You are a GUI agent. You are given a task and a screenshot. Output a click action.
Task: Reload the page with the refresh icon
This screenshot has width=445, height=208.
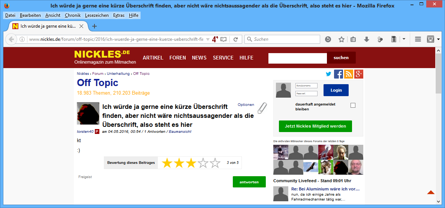(236, 39)
